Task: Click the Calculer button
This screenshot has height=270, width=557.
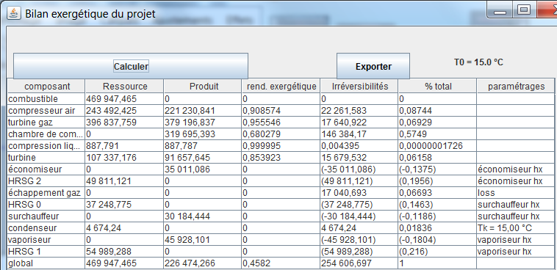Action: pyautogui.click(x=131, y=66)
